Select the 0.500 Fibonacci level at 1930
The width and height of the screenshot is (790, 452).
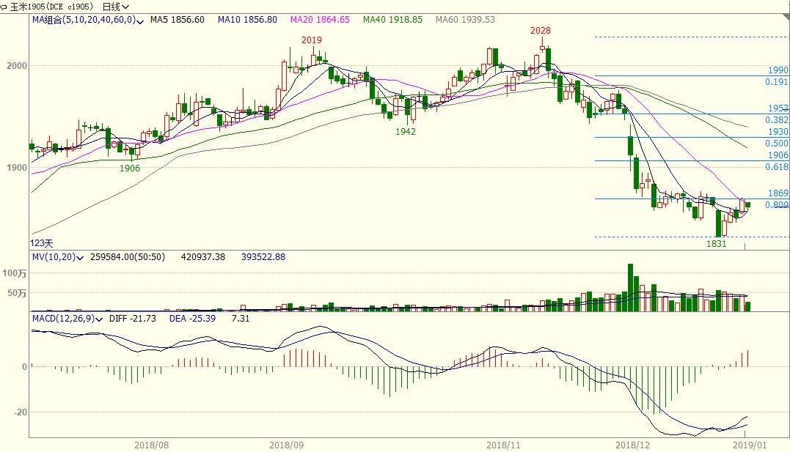pyautogui.click(x=776, y=144)
